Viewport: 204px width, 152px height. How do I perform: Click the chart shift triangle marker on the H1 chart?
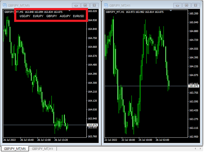click(x=171, y=10)
